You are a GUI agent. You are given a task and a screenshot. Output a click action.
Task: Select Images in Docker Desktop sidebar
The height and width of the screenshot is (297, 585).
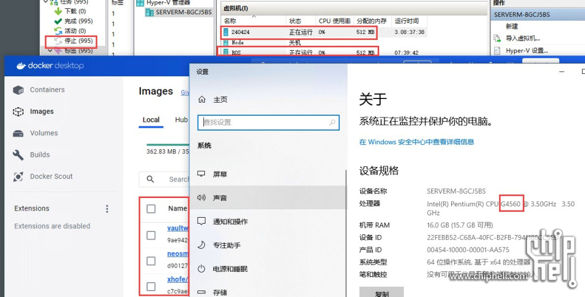click(x=33, y=112)
